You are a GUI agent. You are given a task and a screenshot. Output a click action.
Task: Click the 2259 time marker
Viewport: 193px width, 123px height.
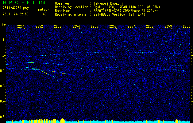click(168, 27)
